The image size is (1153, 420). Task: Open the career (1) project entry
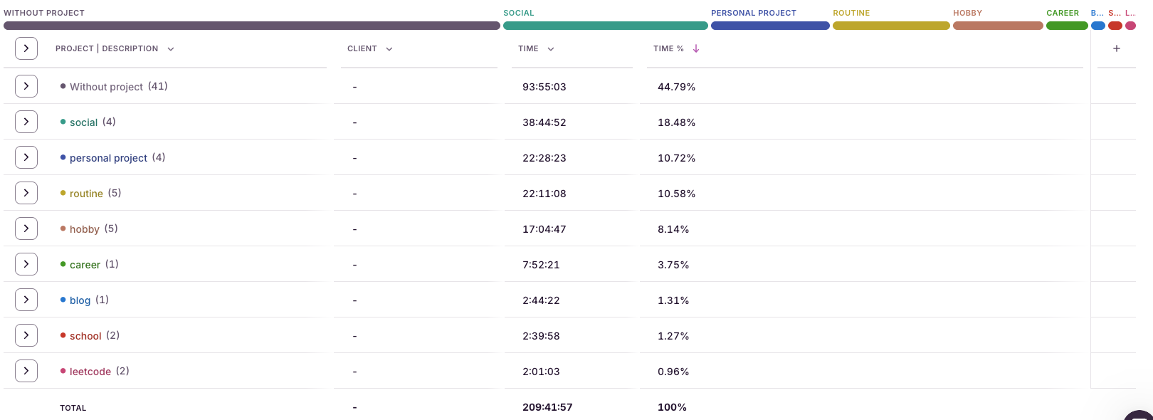pos(90,264)
